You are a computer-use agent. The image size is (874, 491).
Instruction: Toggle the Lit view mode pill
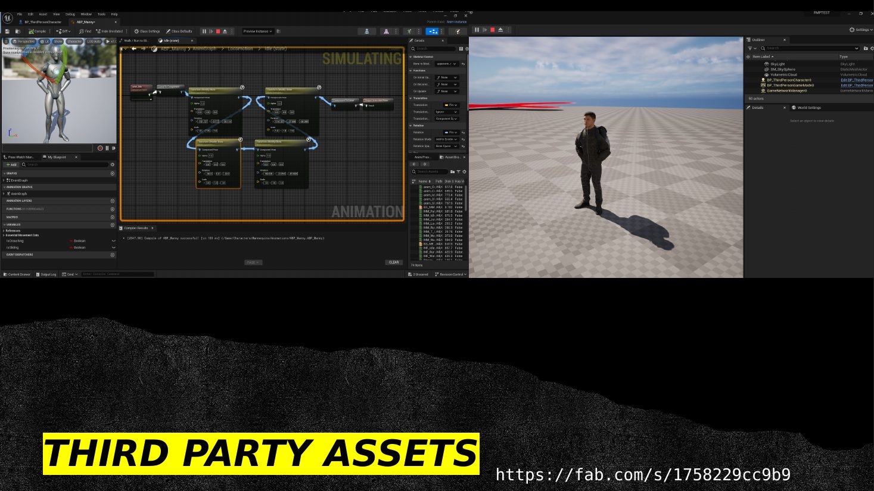[x=45, y=42]
